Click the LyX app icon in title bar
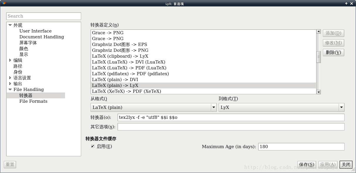356x173 pixels. tap(4, 4)
